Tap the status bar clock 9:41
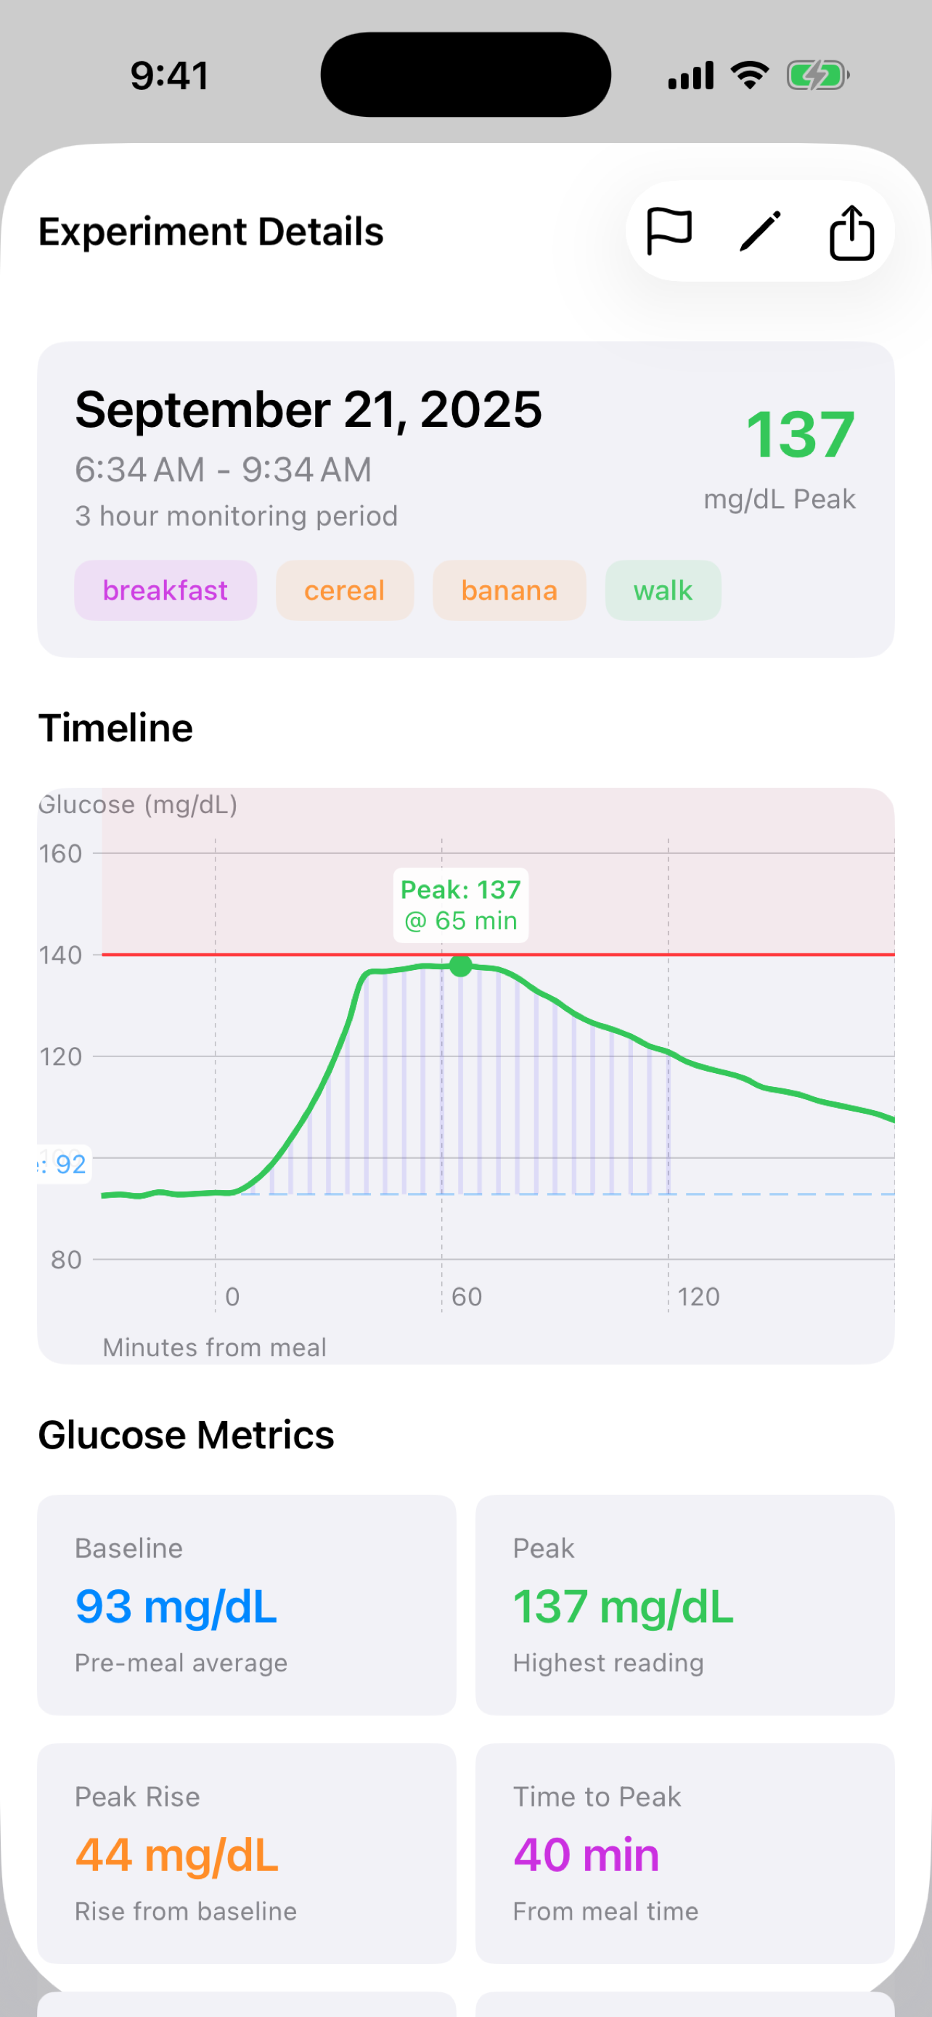The width and height of the screenshot is (932, 2017). coord(170,76)
